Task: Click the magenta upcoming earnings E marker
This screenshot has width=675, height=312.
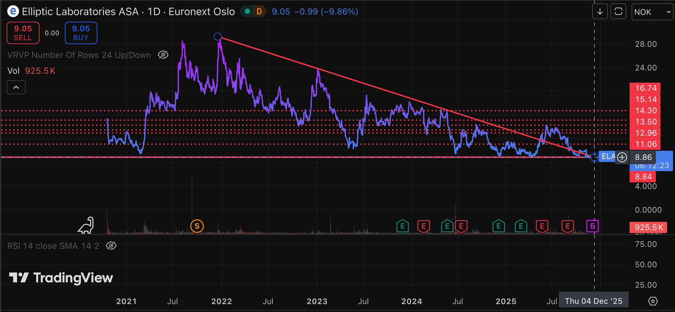Action: coord(592,226)
